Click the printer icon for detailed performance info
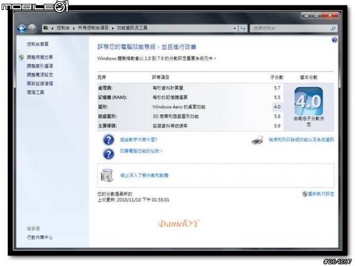This screenshot has height=266, width=355. (x=257, y=140)
